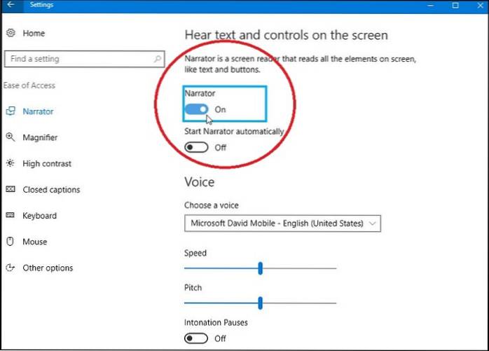Toggle Intonation Pauses switch on
The width and height of the screenshot is (489, 351).
197,338
